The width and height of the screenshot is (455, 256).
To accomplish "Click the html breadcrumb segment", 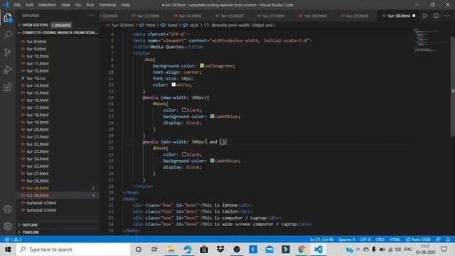I will (150, 26).
